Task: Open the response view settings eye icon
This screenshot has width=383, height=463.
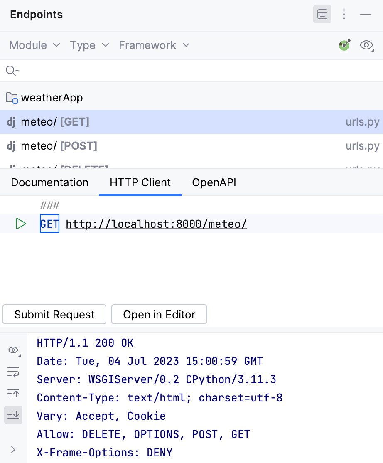Action: point(14,350)
